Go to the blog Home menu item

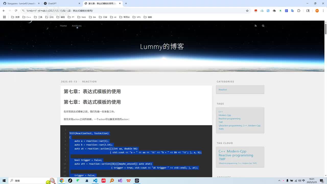point(63,26)
